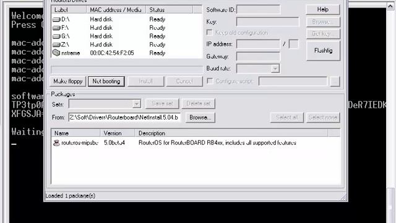
Task: Click the Status column header
Action: coord(169,10)
